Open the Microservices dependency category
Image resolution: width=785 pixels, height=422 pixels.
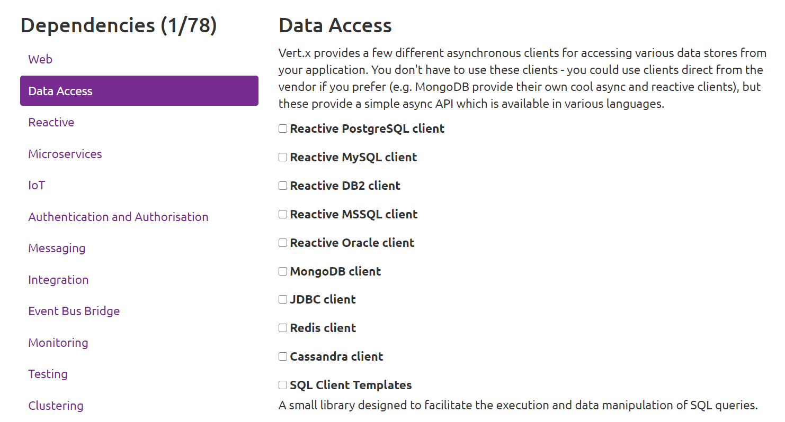point(65,154)
